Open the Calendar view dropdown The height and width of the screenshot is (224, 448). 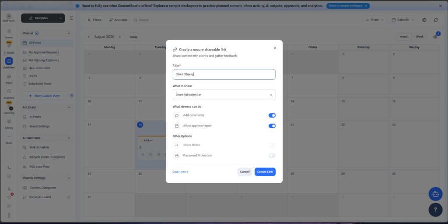[403, 20]
